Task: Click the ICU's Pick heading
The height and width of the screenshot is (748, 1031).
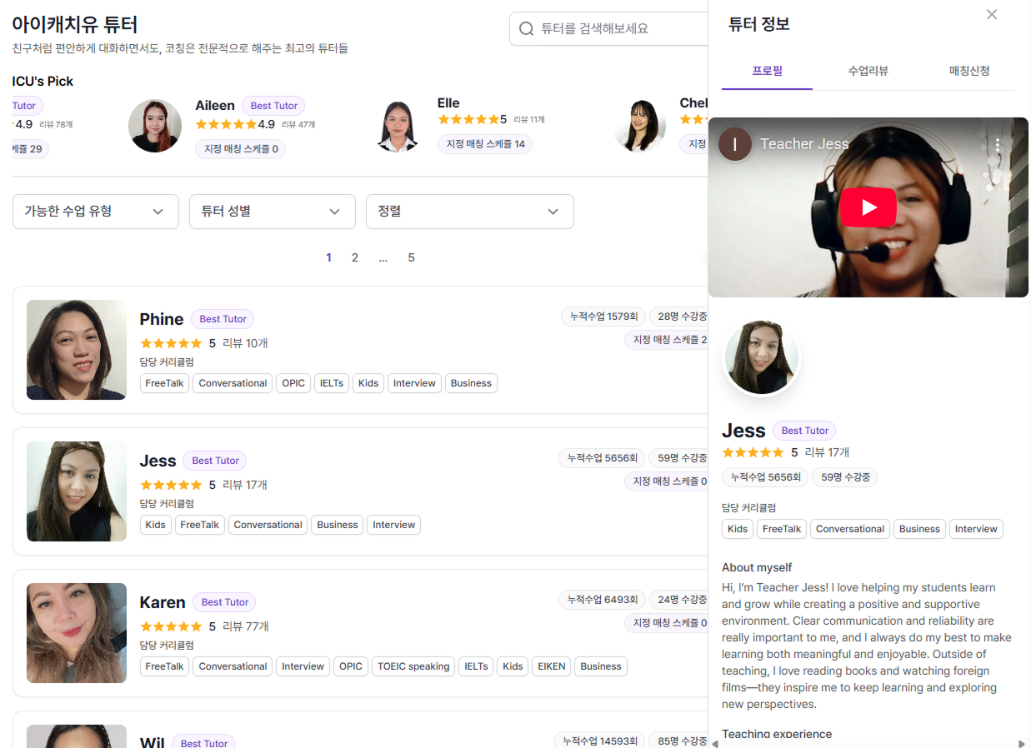Action: point(43,81)
